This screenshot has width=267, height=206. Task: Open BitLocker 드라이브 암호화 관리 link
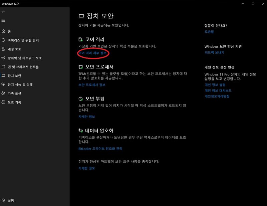coord(100,149)
